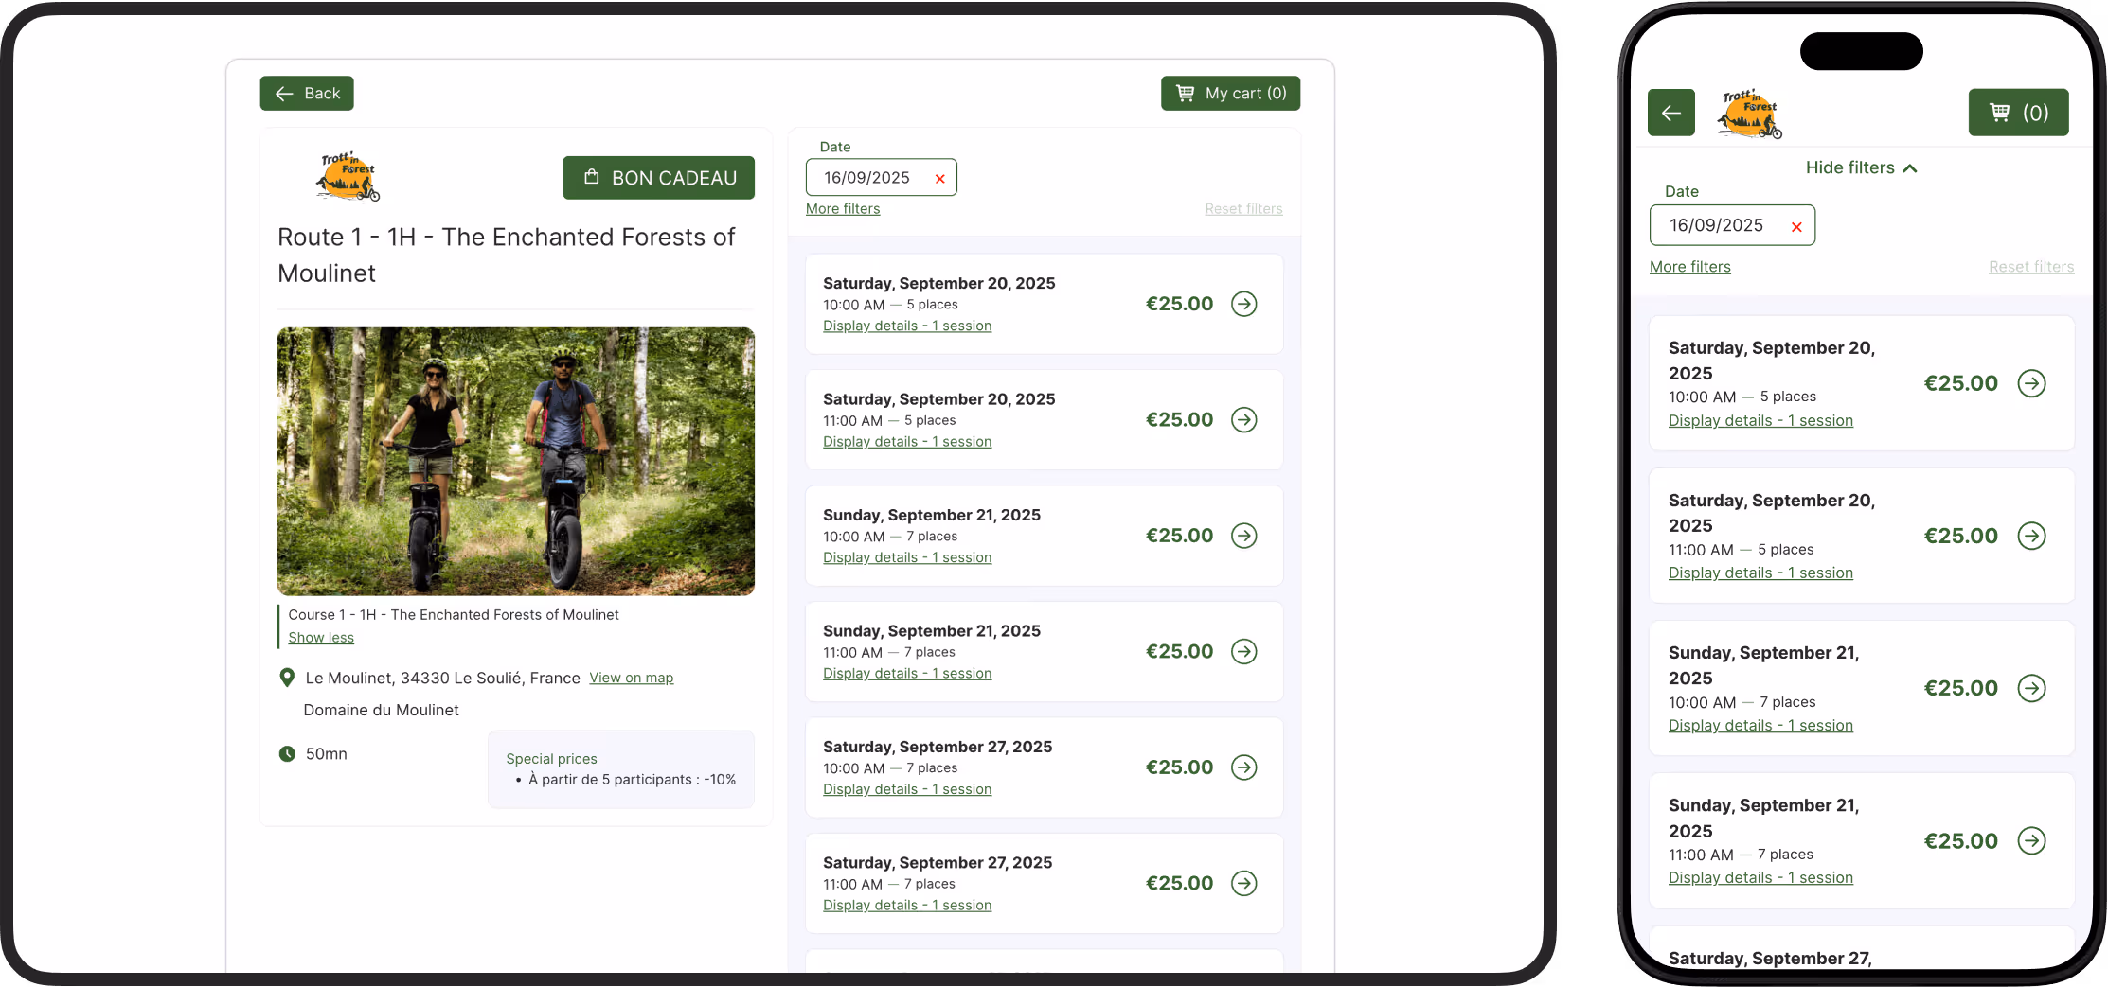This screenshot has width=2108, height=987.
Task: Open the cart (0) button in the phone view
Action: tap(2018, 114)
